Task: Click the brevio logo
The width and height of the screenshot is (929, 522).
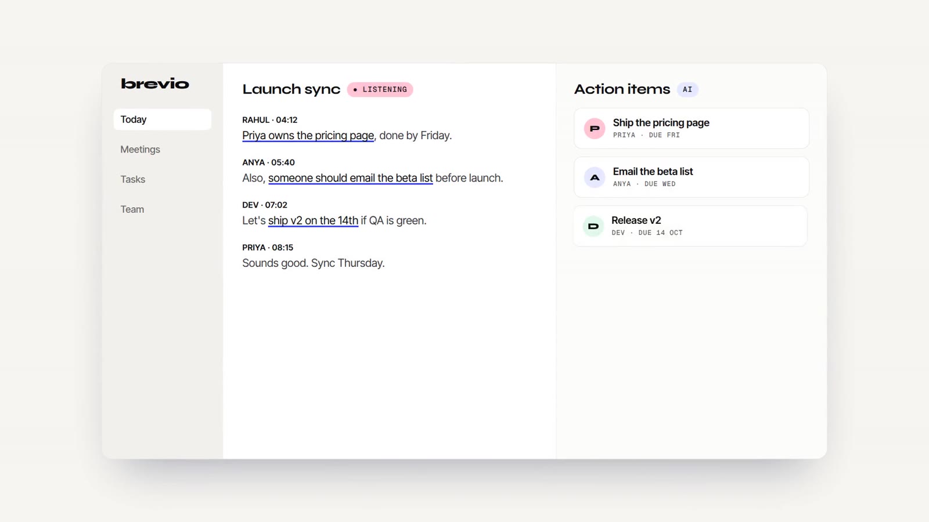Action: (154, 84)
